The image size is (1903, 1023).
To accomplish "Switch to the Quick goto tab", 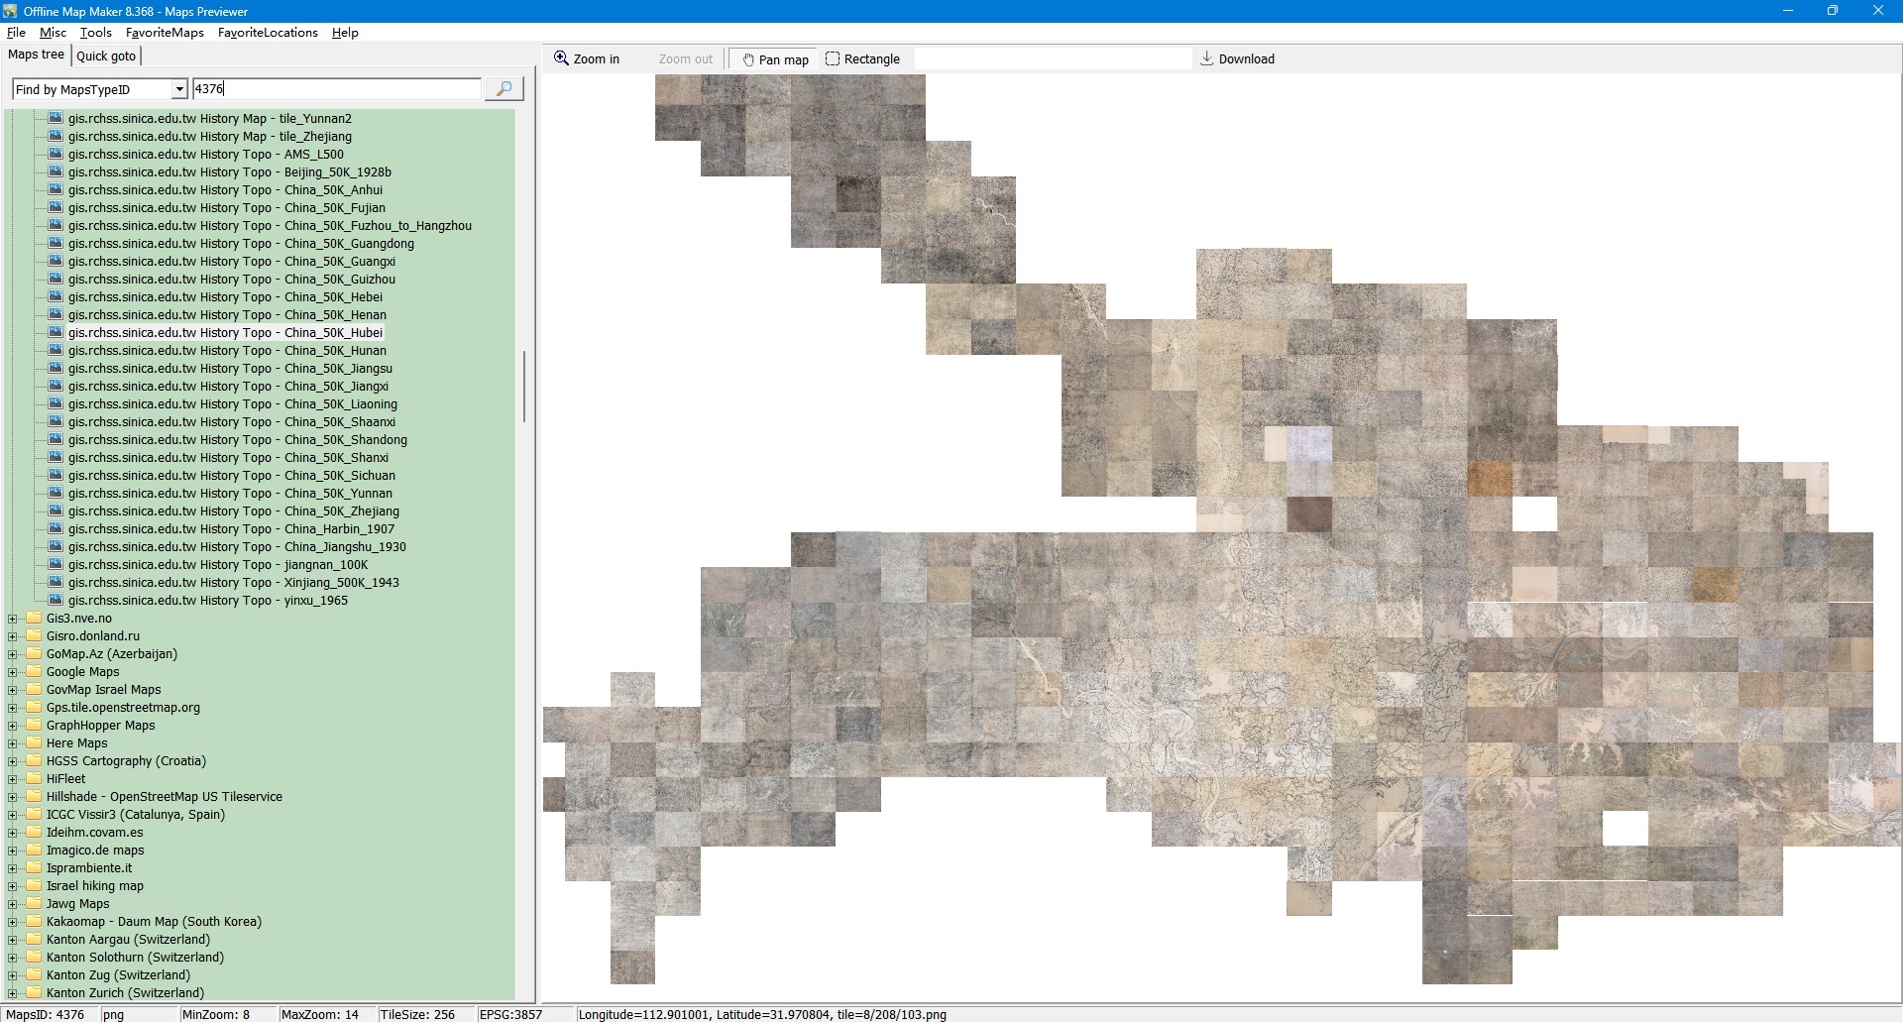I will (x=106, y=57).
